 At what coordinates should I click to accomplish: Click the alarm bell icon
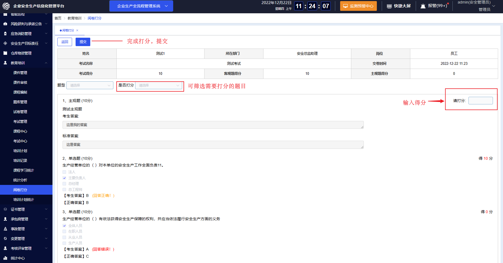coord(423,6)
